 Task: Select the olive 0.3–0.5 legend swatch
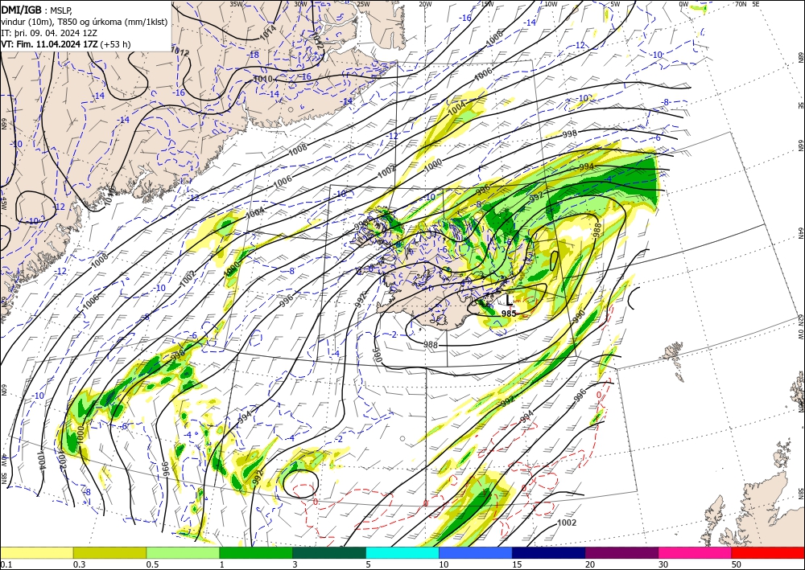pyautogui.click(x=109, y=552)
